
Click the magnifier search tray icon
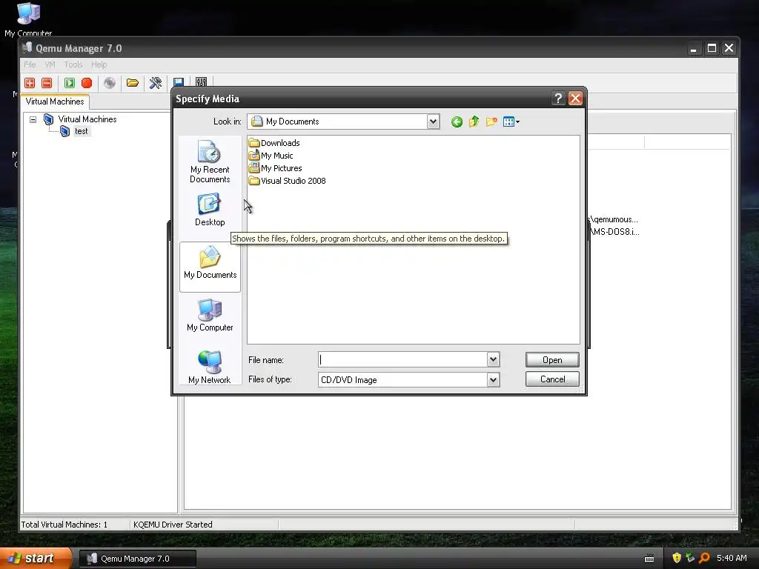click(704, 559)
